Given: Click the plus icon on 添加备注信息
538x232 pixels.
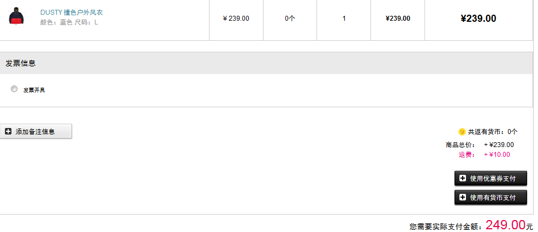Looking at the screenshot, I should [8, 132].
